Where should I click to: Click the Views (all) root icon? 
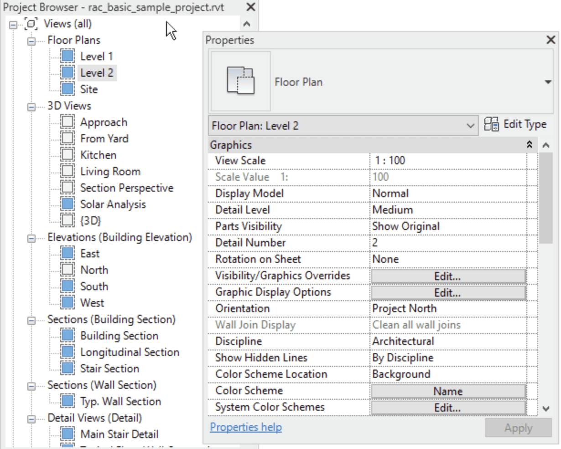[31, 24]
